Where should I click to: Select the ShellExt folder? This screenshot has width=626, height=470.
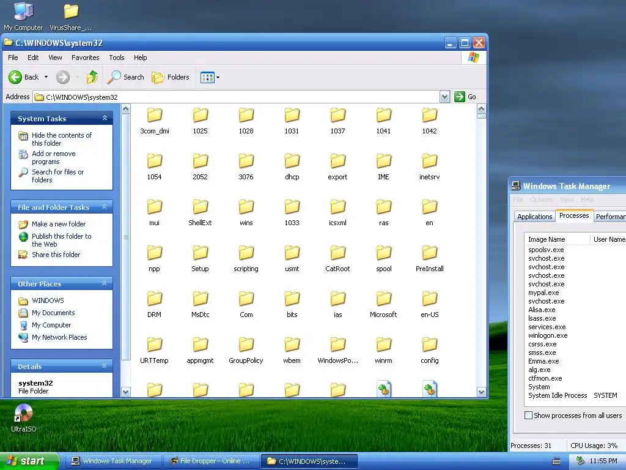point(200,212)
